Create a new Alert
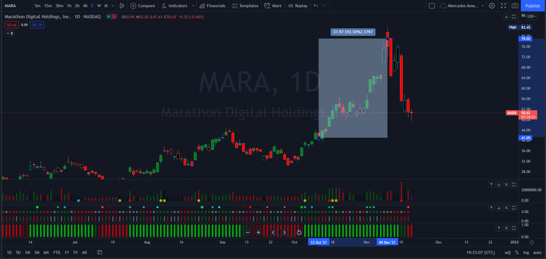The image size is (546, 259). [273, 6]
